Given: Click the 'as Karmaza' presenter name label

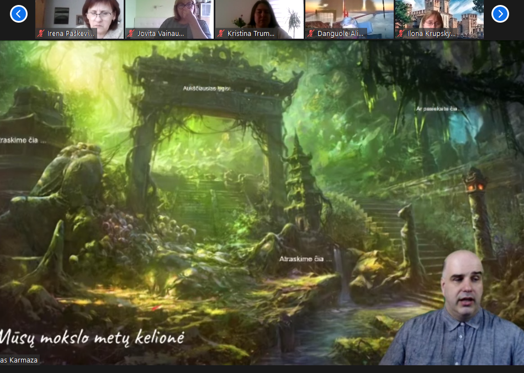Looking at the screenshot, I should pos(19,360).
